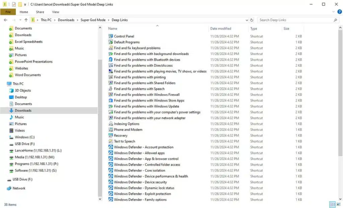
Task: Click Downloads in the breadcrumb path
Action: 66,20
